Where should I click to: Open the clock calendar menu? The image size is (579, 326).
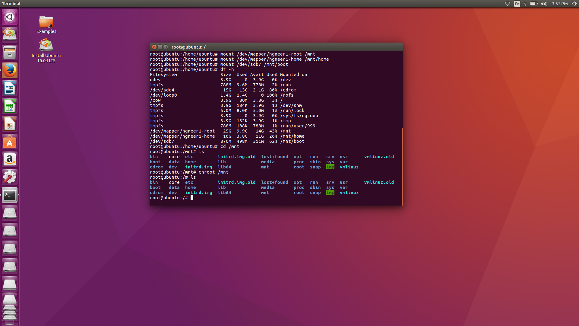pos(559,4)
